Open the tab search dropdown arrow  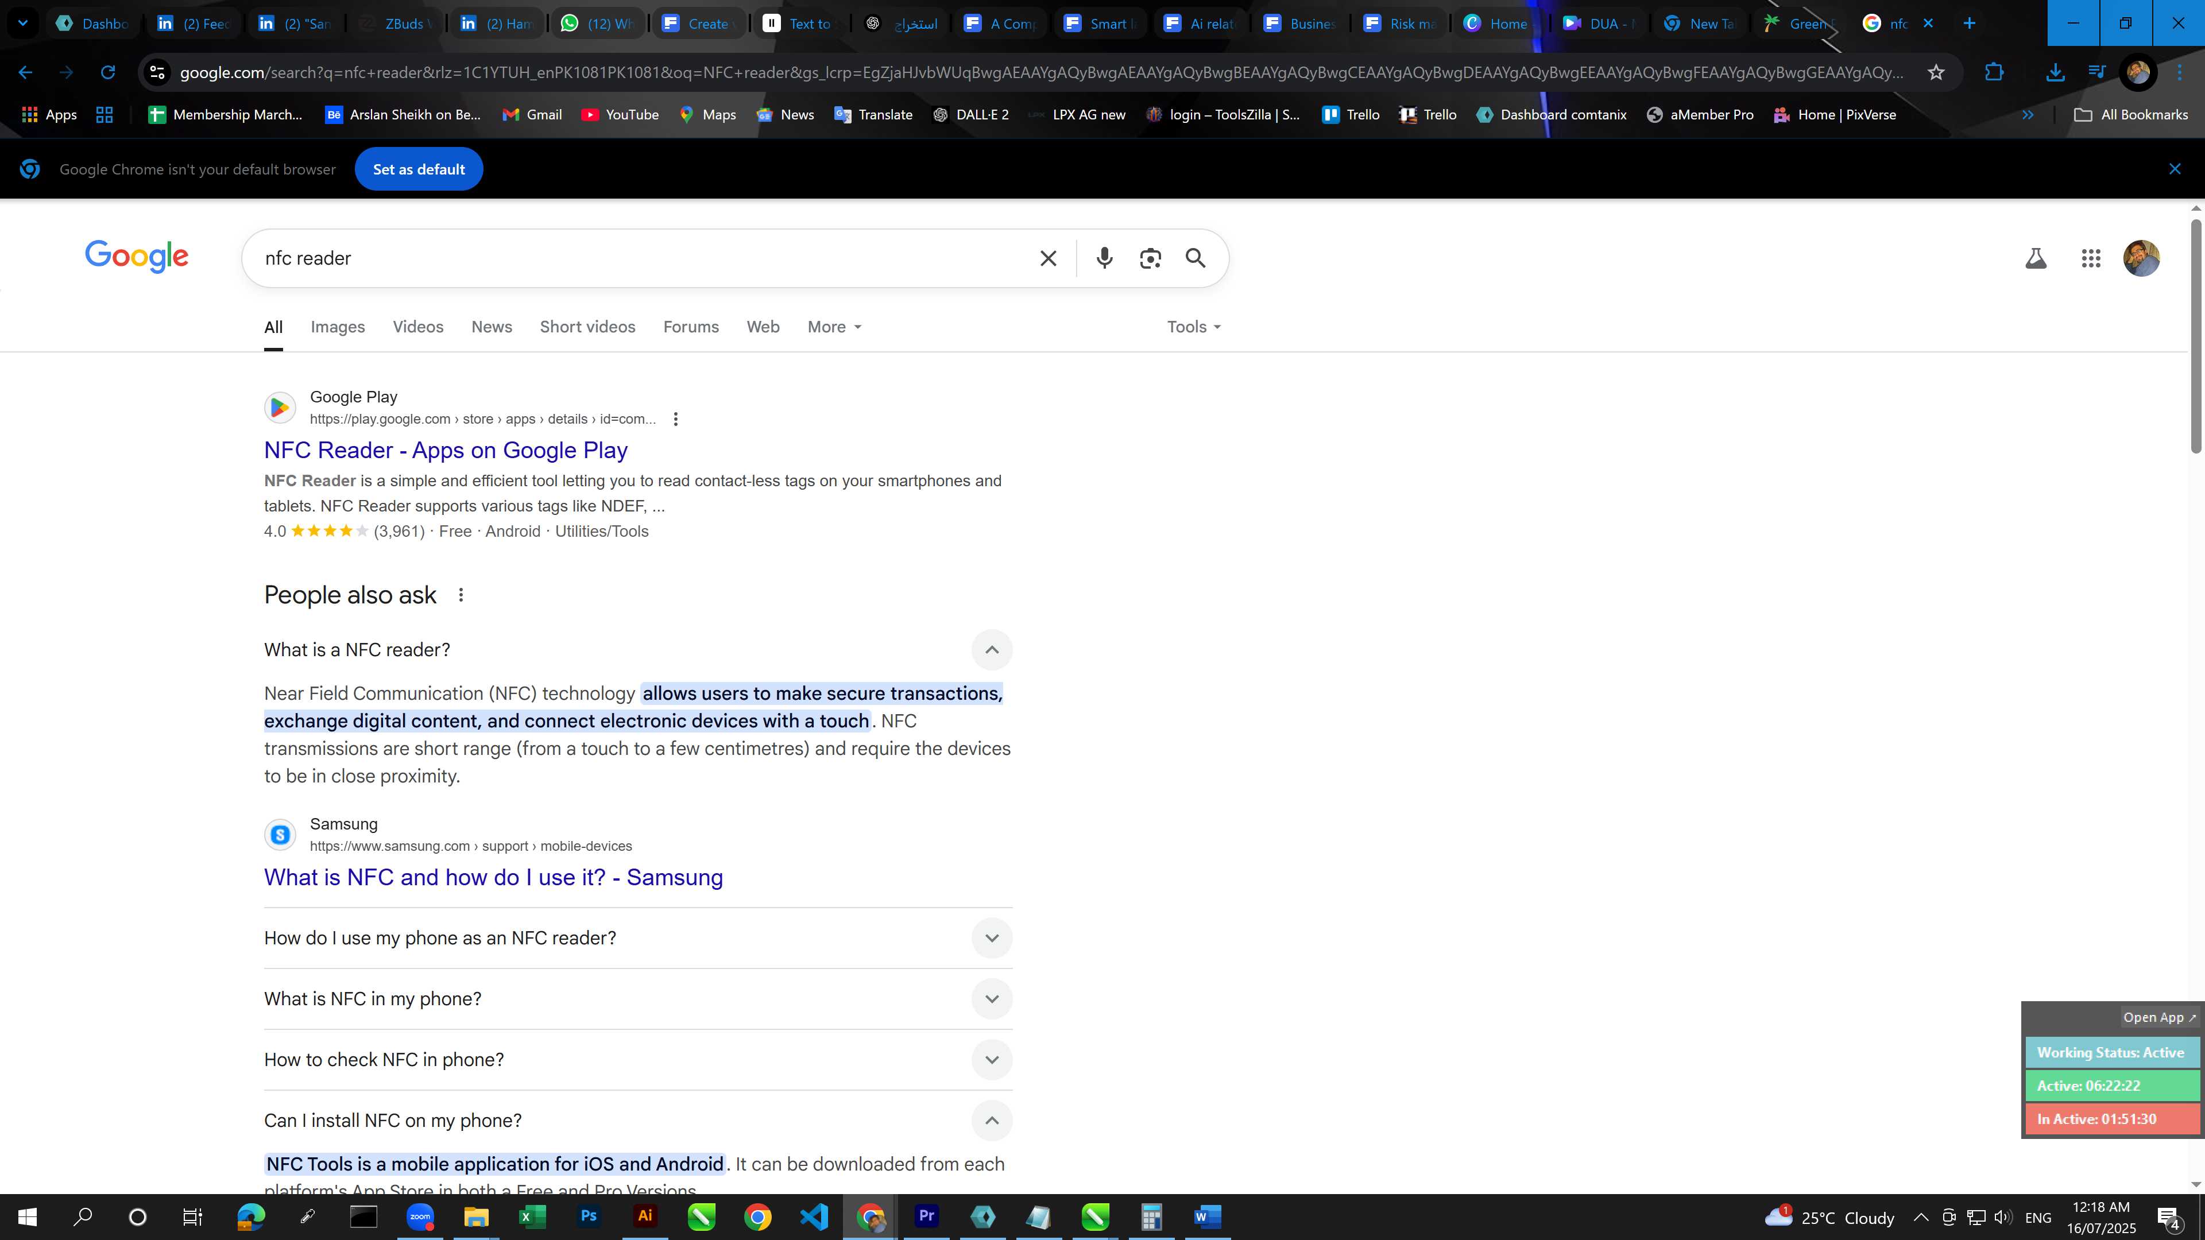click(x=23, y=23)
